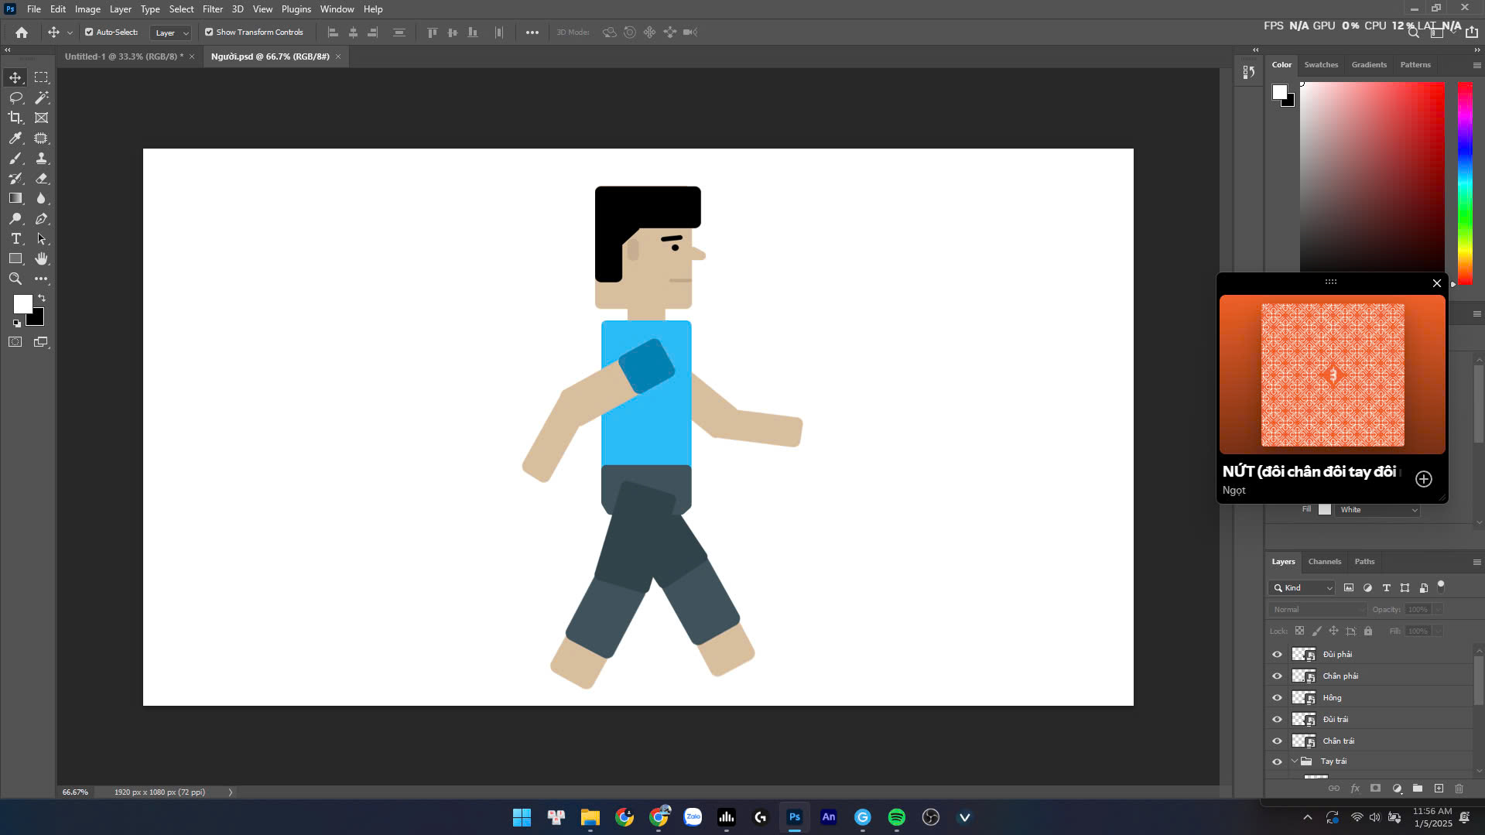Select the Pen tool

pyautogui.click(x=42, y=219)
